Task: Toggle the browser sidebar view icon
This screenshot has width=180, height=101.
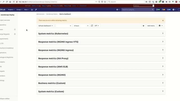Action: click(150, 2)
